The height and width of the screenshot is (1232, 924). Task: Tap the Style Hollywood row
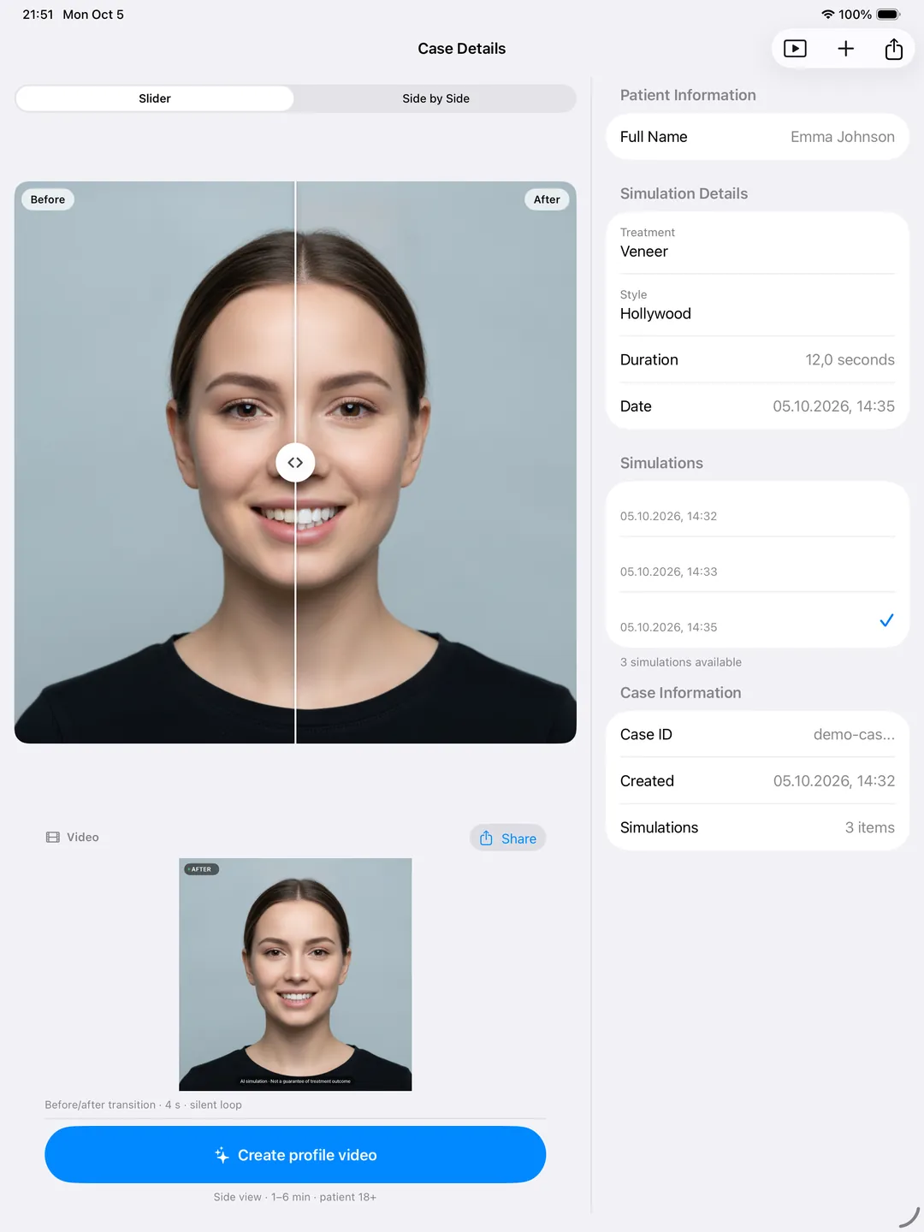click(757, 305)
